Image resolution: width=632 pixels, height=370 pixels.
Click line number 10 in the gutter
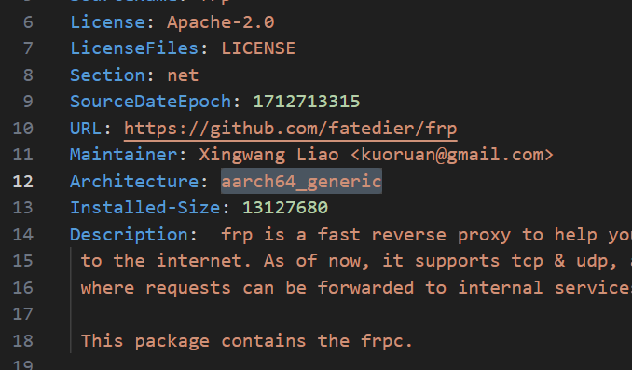(x=23, y=129)
